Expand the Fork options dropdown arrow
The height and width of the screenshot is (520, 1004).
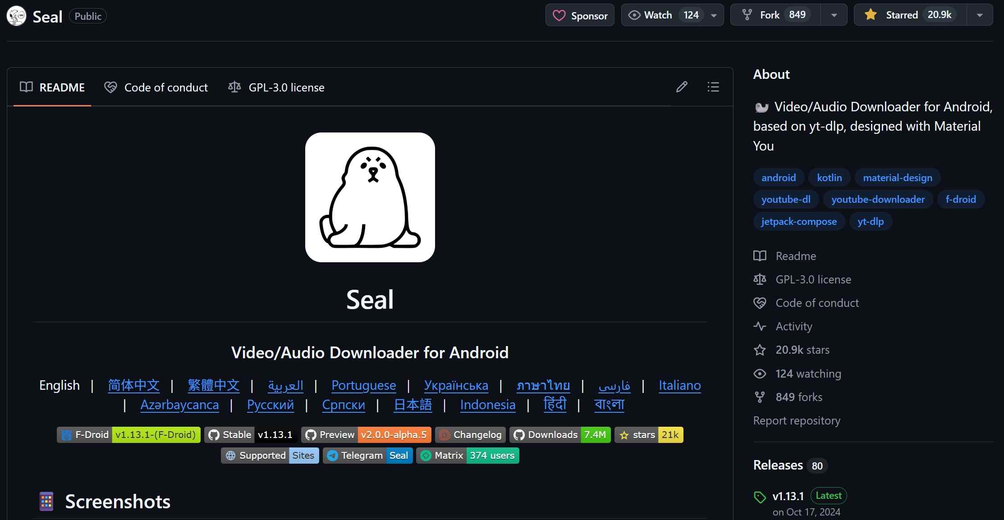click(834, 15)
